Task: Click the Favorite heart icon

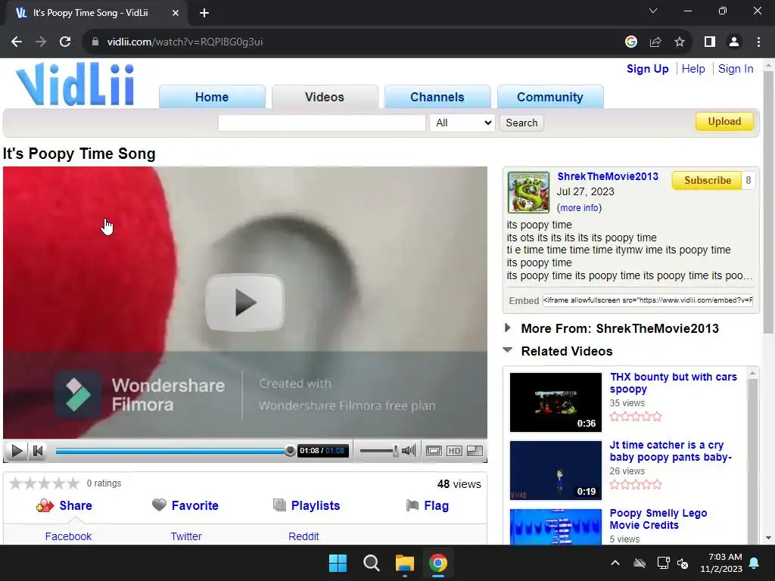Action: coord(159,505)
